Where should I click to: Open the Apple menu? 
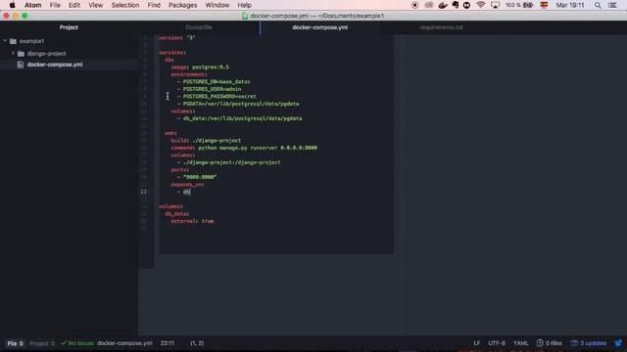(13, 5)
